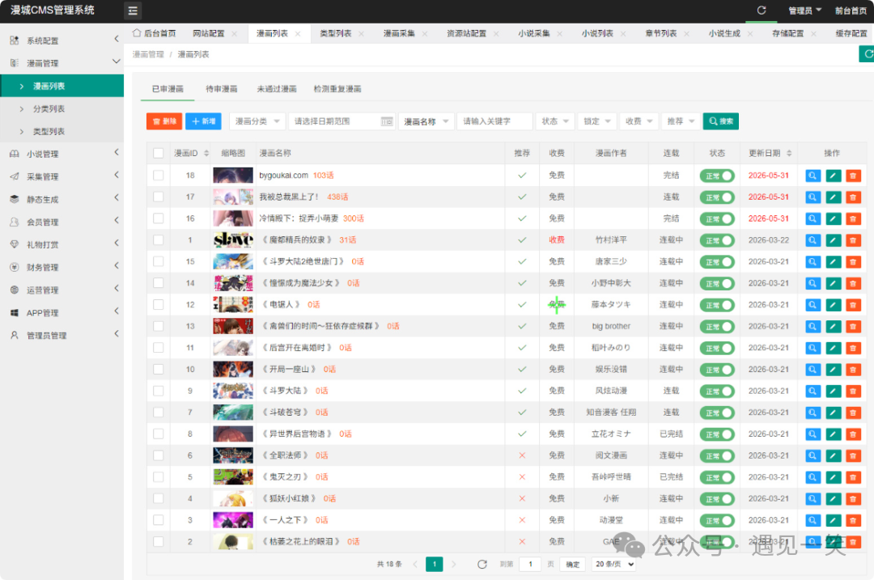The image size is (874, 580).
Task: Delete the 憧憬成为魔法少女 row
Action: point(853,283)
